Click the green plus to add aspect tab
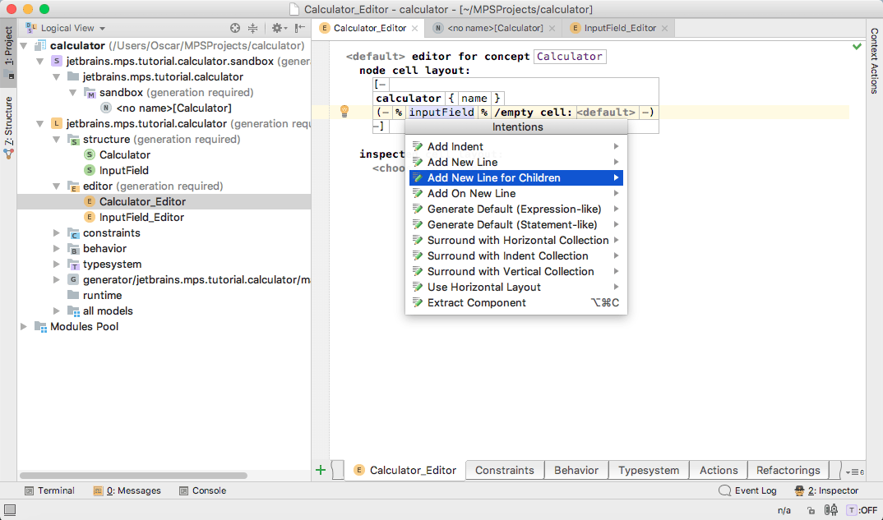This screenshot has width=883, height=520. (321, 470)
